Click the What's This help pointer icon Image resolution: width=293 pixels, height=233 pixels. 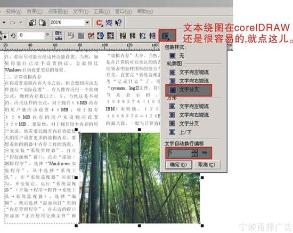tap(118, 23)
